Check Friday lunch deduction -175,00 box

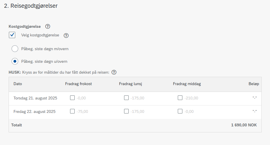126,111
